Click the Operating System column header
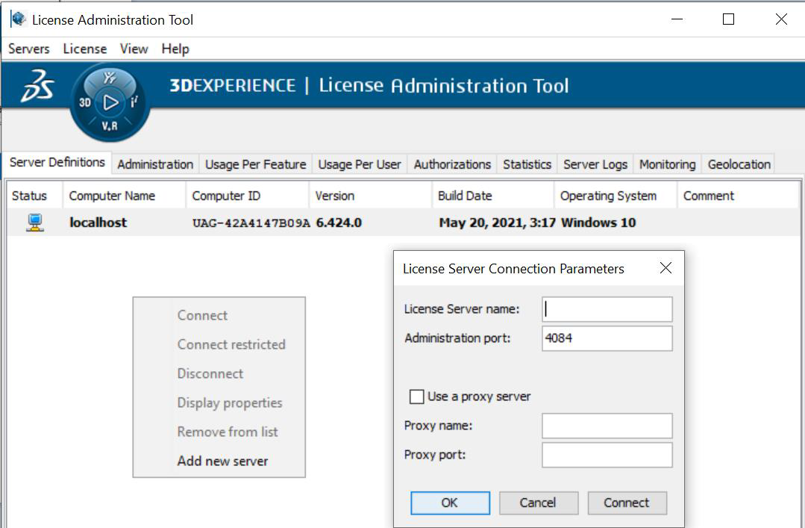 [x=616, y=196]
